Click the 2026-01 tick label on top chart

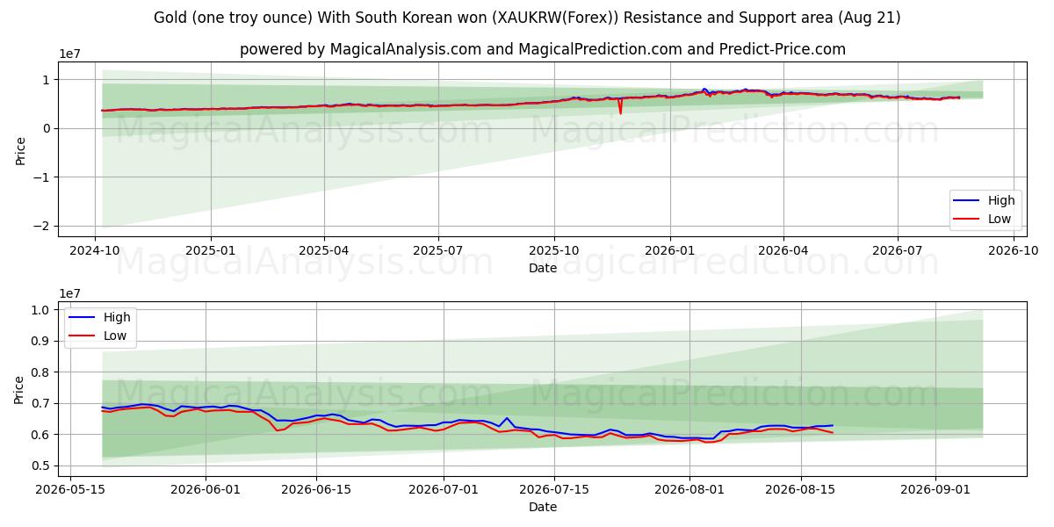point(669,249)
